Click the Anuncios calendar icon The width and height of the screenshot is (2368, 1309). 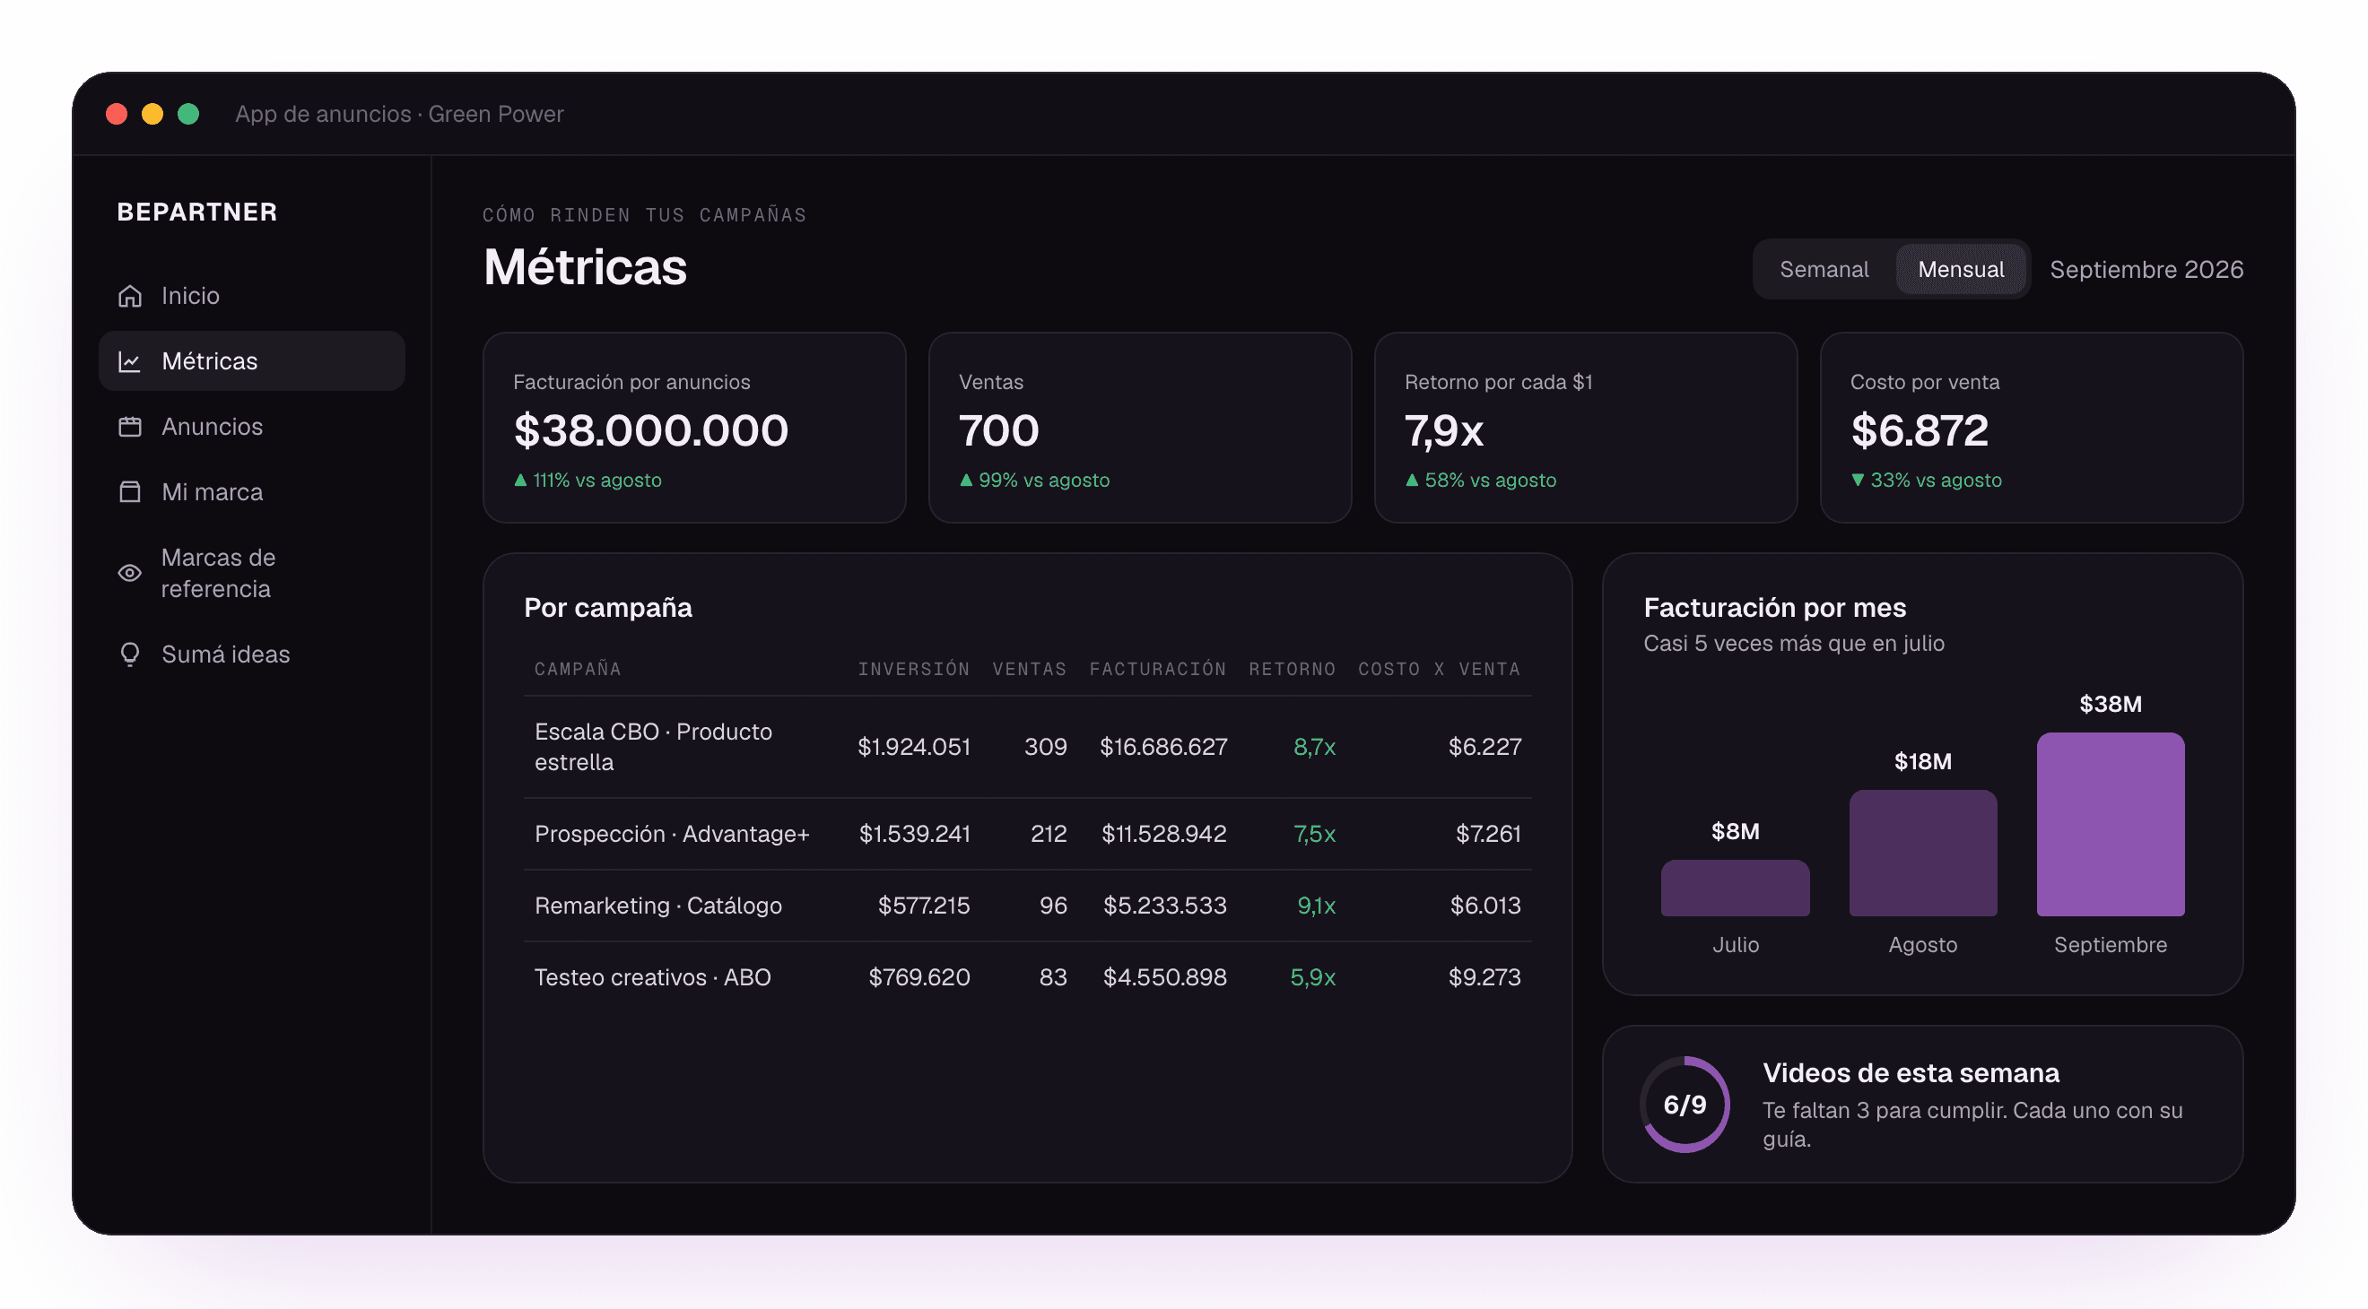tap(130, 426)
